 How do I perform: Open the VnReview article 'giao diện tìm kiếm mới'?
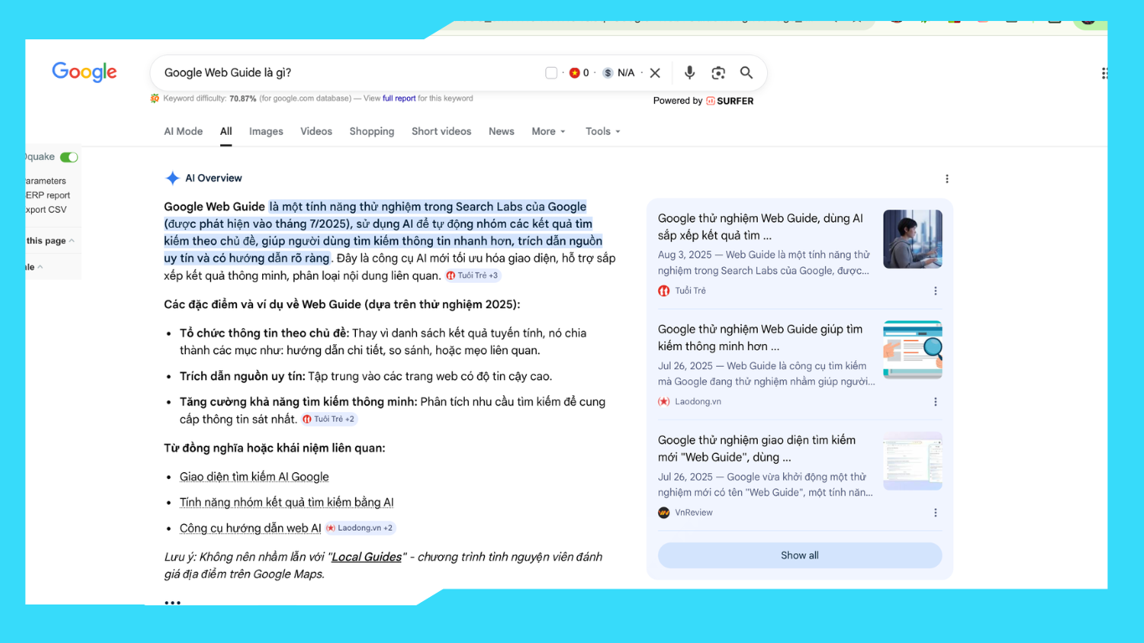pos(757,449)
